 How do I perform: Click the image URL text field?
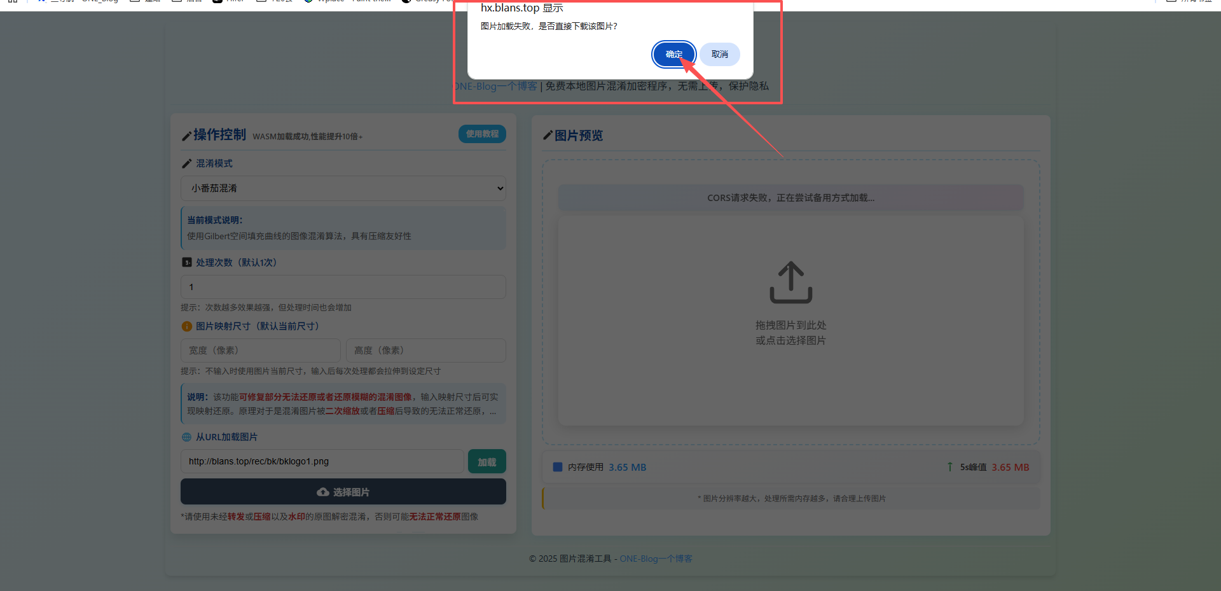click(322, 461)
